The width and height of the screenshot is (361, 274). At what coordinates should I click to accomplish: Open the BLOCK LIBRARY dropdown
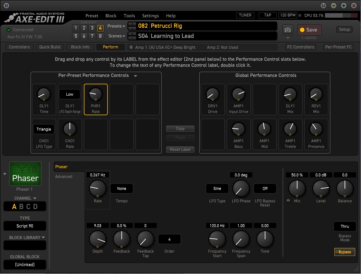pos(27,237)
